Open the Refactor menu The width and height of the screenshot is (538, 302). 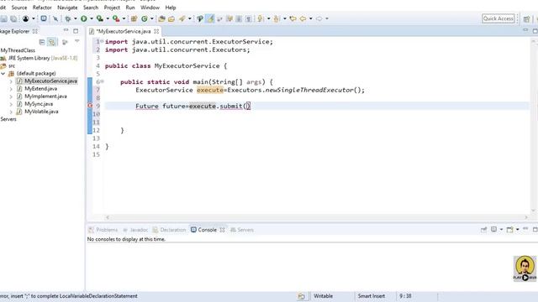(x=42, y=8)
